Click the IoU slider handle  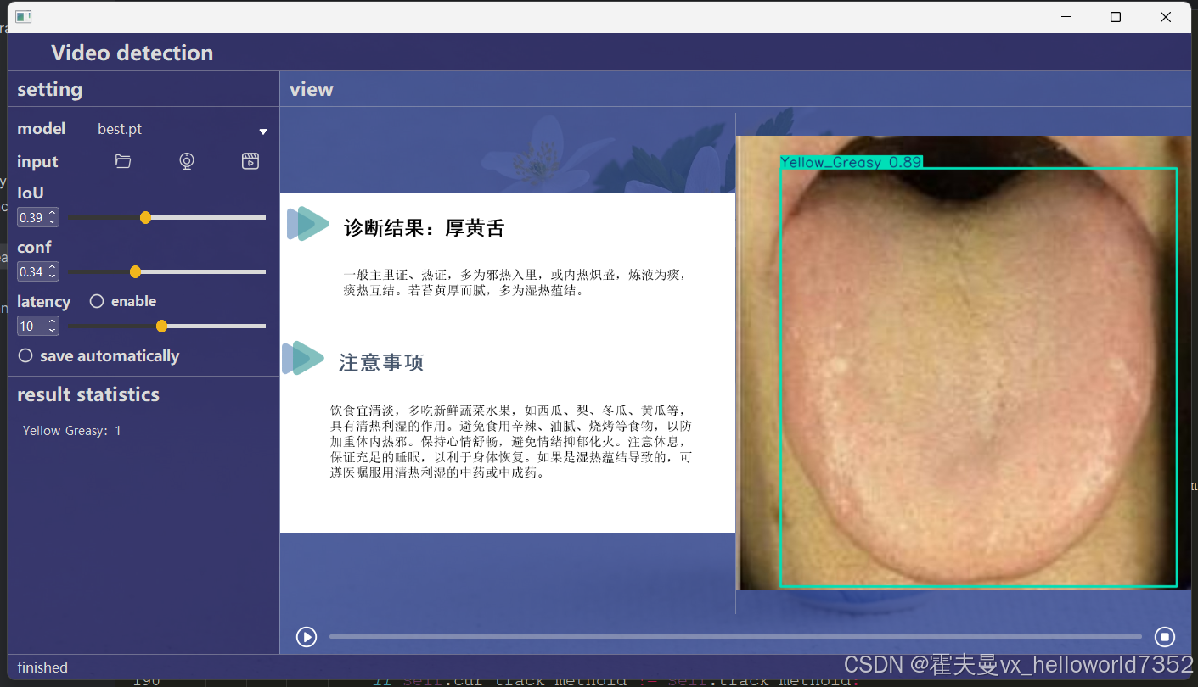(144, 217)
